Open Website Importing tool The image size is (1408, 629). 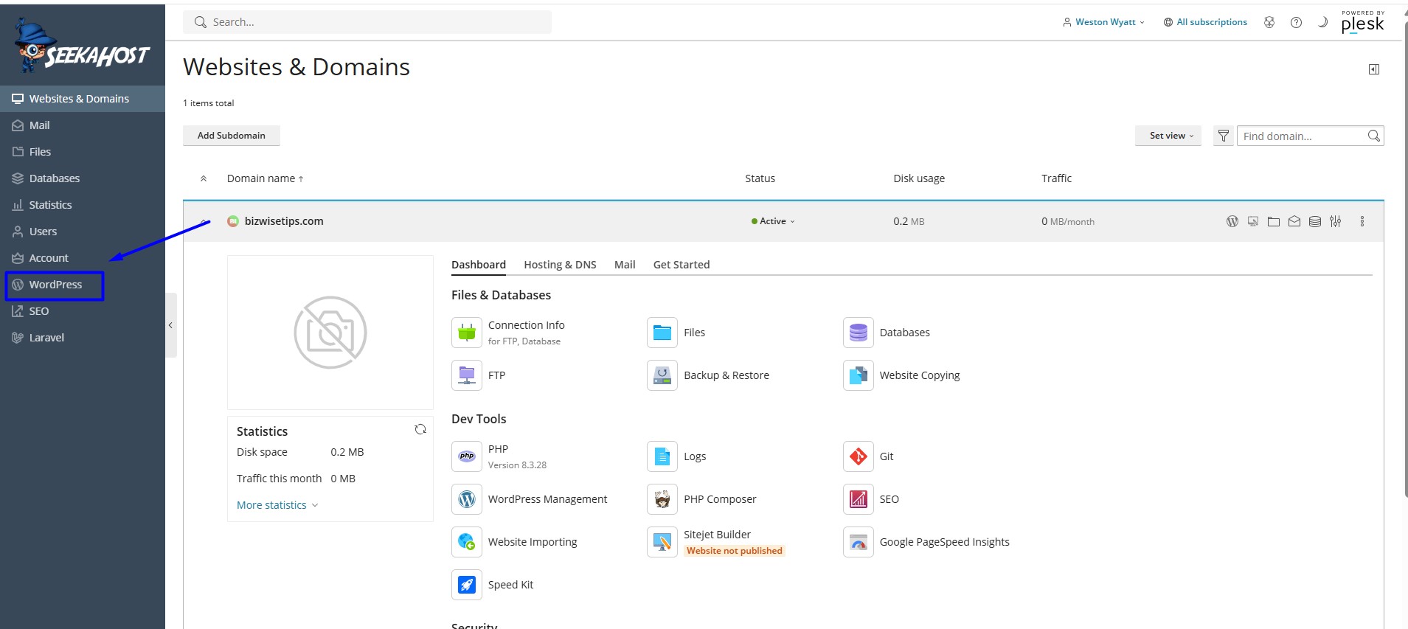(x=514, y=542)
